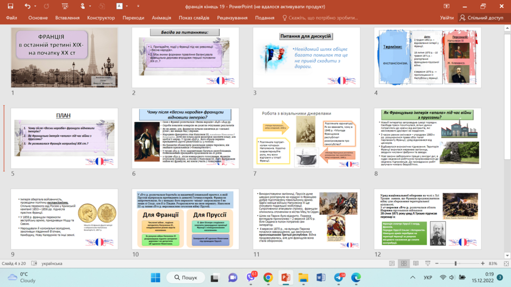Select slide 2 'Бесіда за питаннями'
Screen dimensions: 511x287
tap(185, 58)
